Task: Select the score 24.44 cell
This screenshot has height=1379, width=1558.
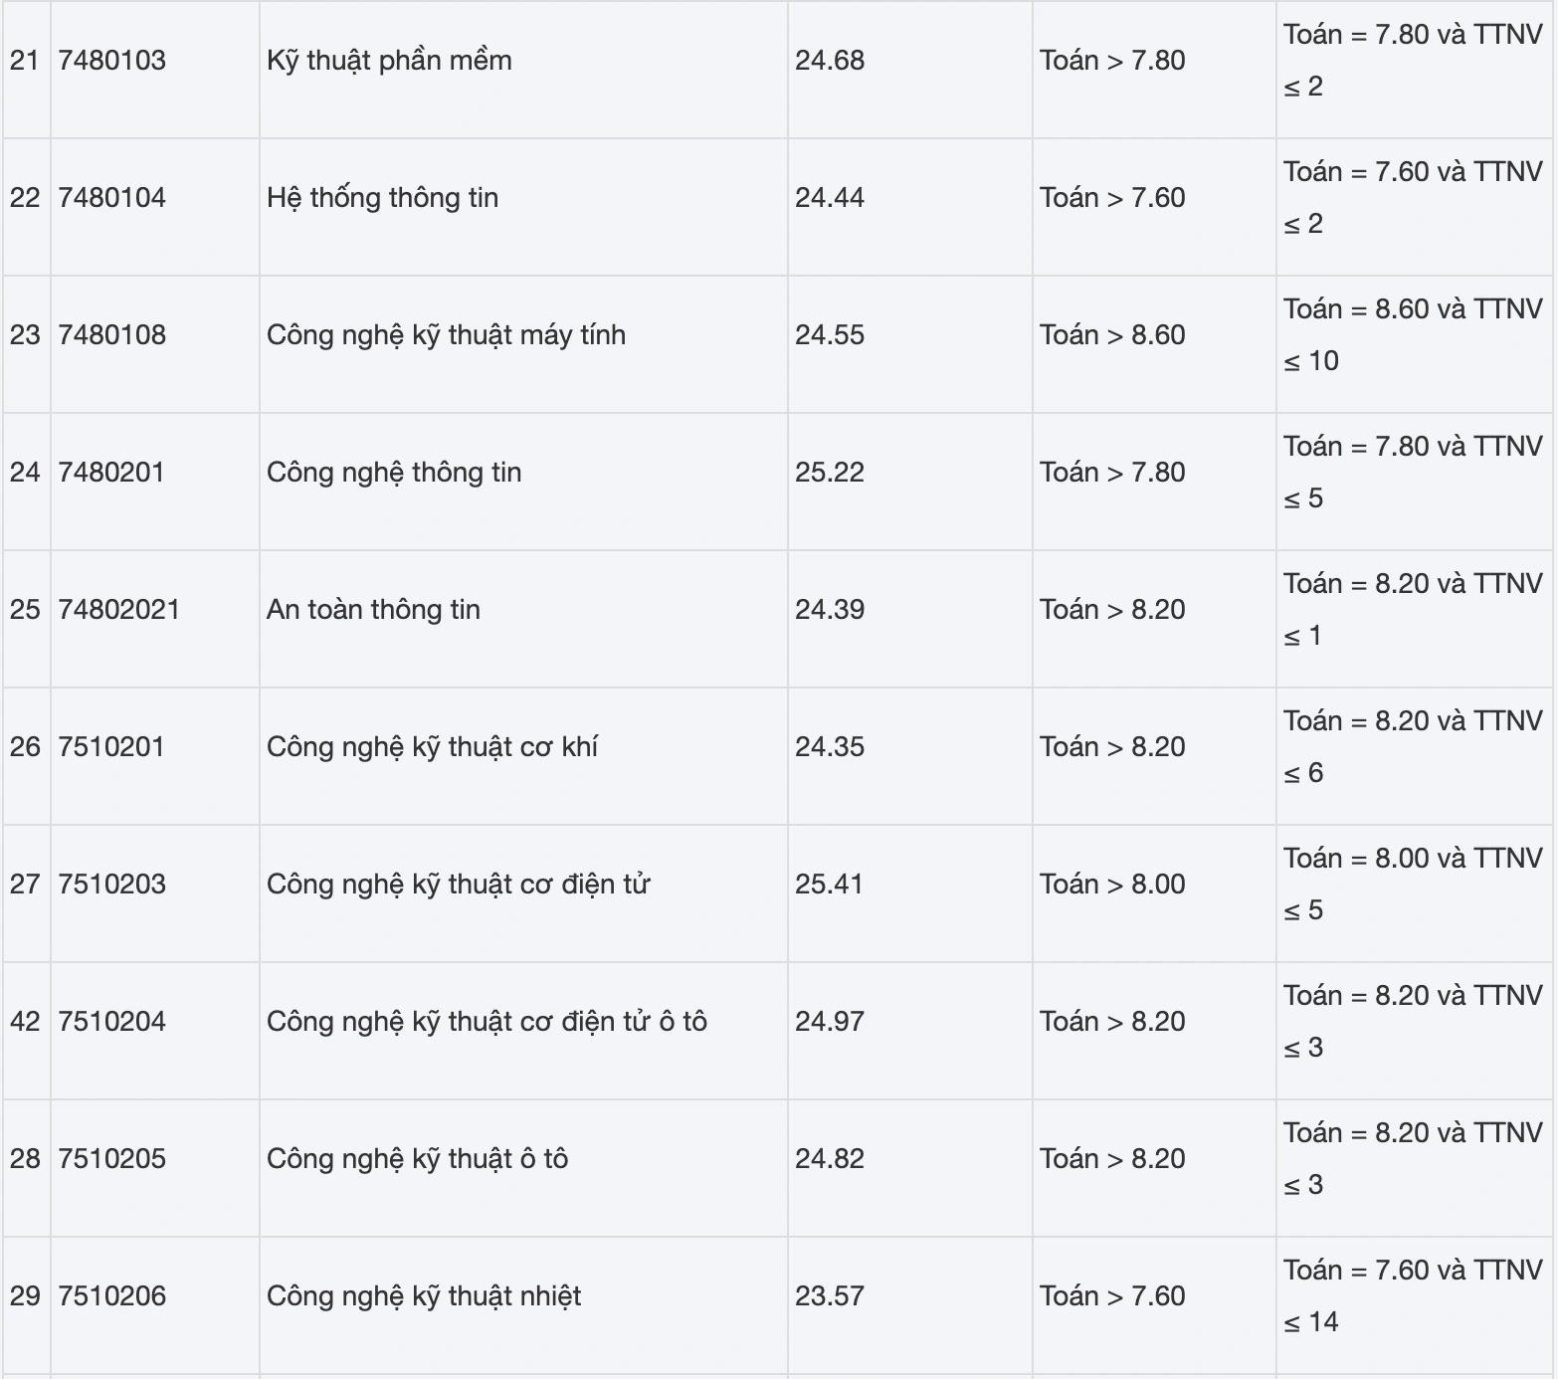Action: [x=830, y=198]
